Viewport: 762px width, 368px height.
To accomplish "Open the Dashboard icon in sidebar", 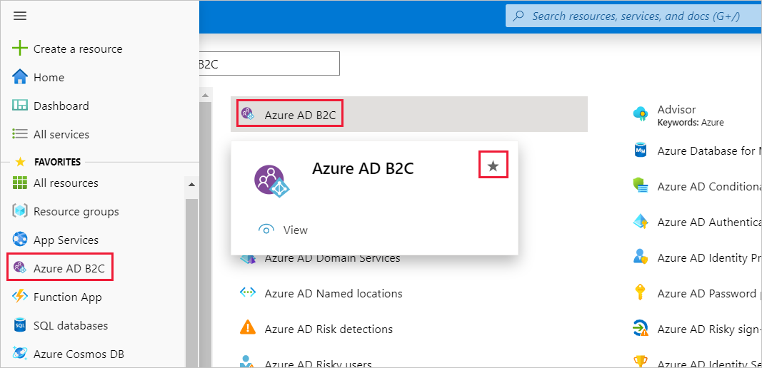I will 20,106.
